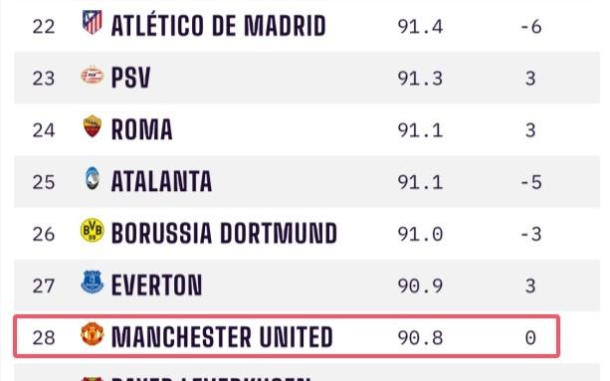Open the Roma team name link
Screen dimensions: 610x381
tap(141, 129)
